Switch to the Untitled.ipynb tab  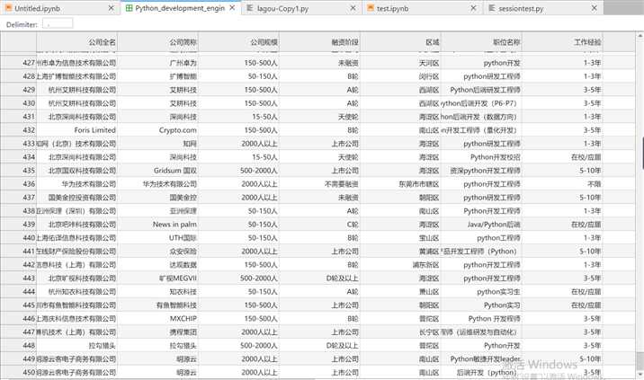point(59,8)
